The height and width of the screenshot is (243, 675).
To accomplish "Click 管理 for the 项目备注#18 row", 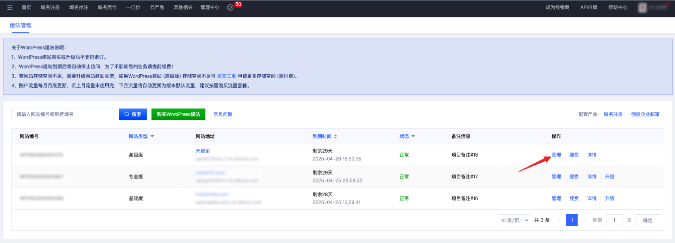I will coord(556,155).
